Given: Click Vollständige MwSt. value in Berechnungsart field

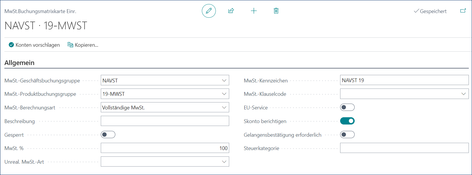Looking at the screenshot, I should coord(123,108).
